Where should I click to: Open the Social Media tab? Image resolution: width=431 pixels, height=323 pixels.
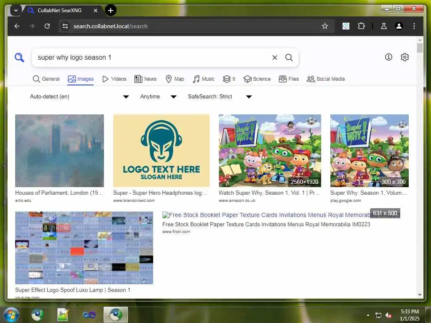(326, 79)
